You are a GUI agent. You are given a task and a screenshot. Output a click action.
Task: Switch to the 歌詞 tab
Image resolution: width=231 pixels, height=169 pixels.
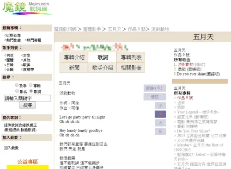click(x=103, y=57)
